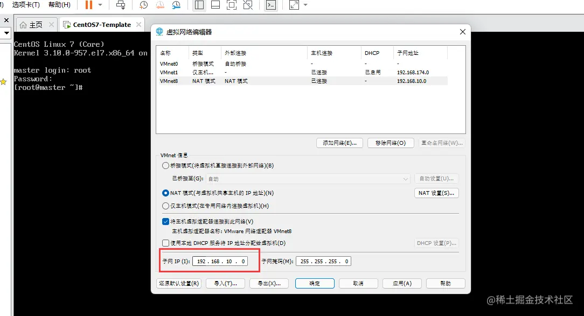Viewport: 584px width, 316px height.
Task: Click the 帮助 button in the dialog
Action: (x=446, y=283)
